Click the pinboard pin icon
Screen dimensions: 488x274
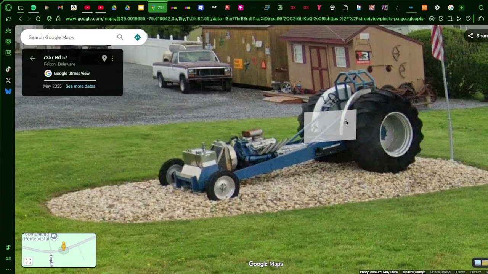coord(441,19)
